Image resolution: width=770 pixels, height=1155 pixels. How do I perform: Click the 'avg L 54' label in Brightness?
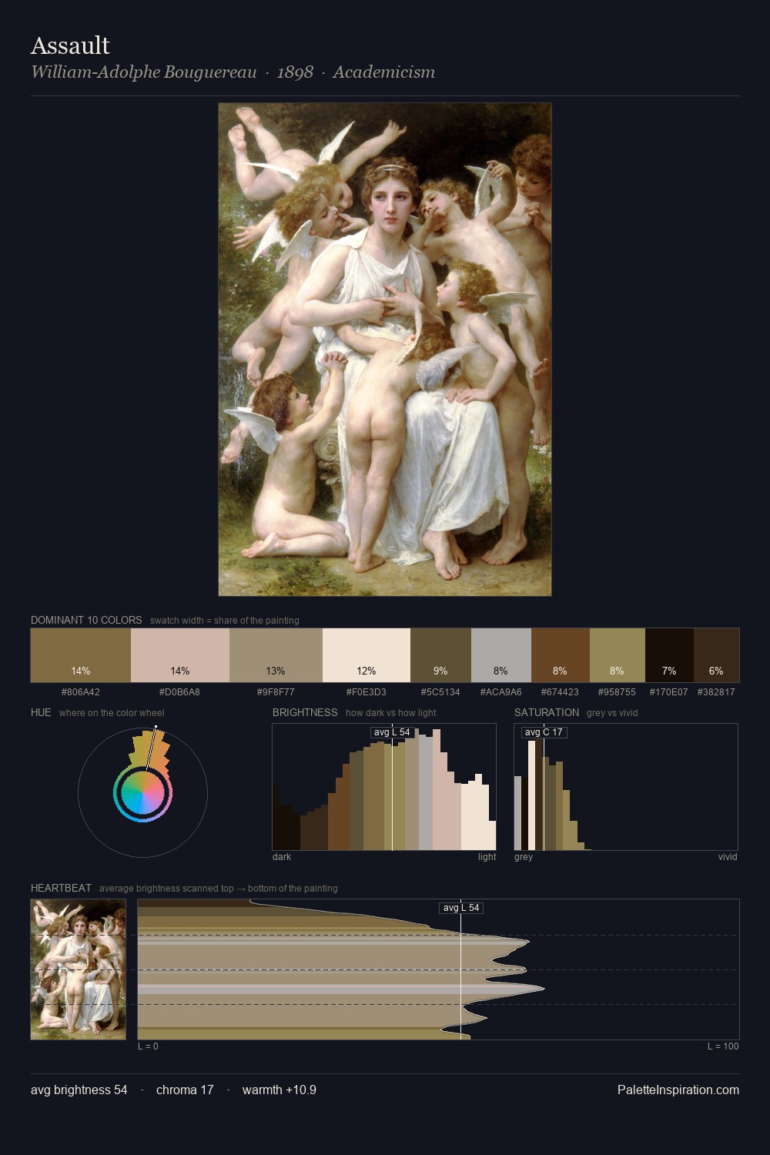coord(392,732)
